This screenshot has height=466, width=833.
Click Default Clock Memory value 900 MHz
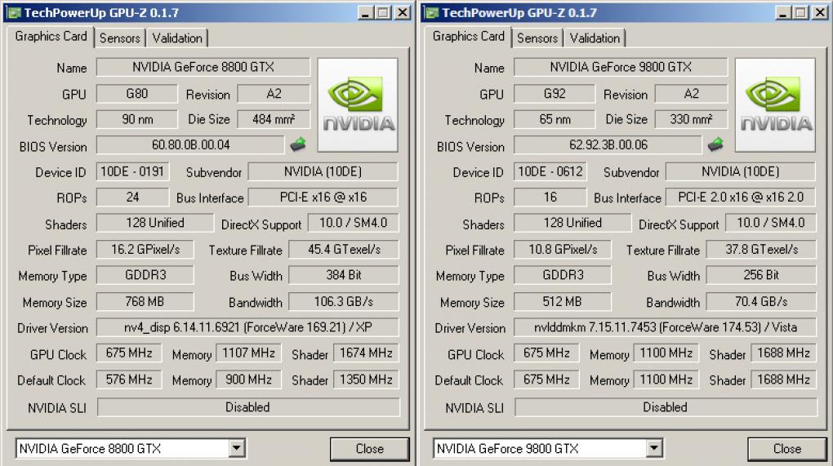(x=248, y=379)
